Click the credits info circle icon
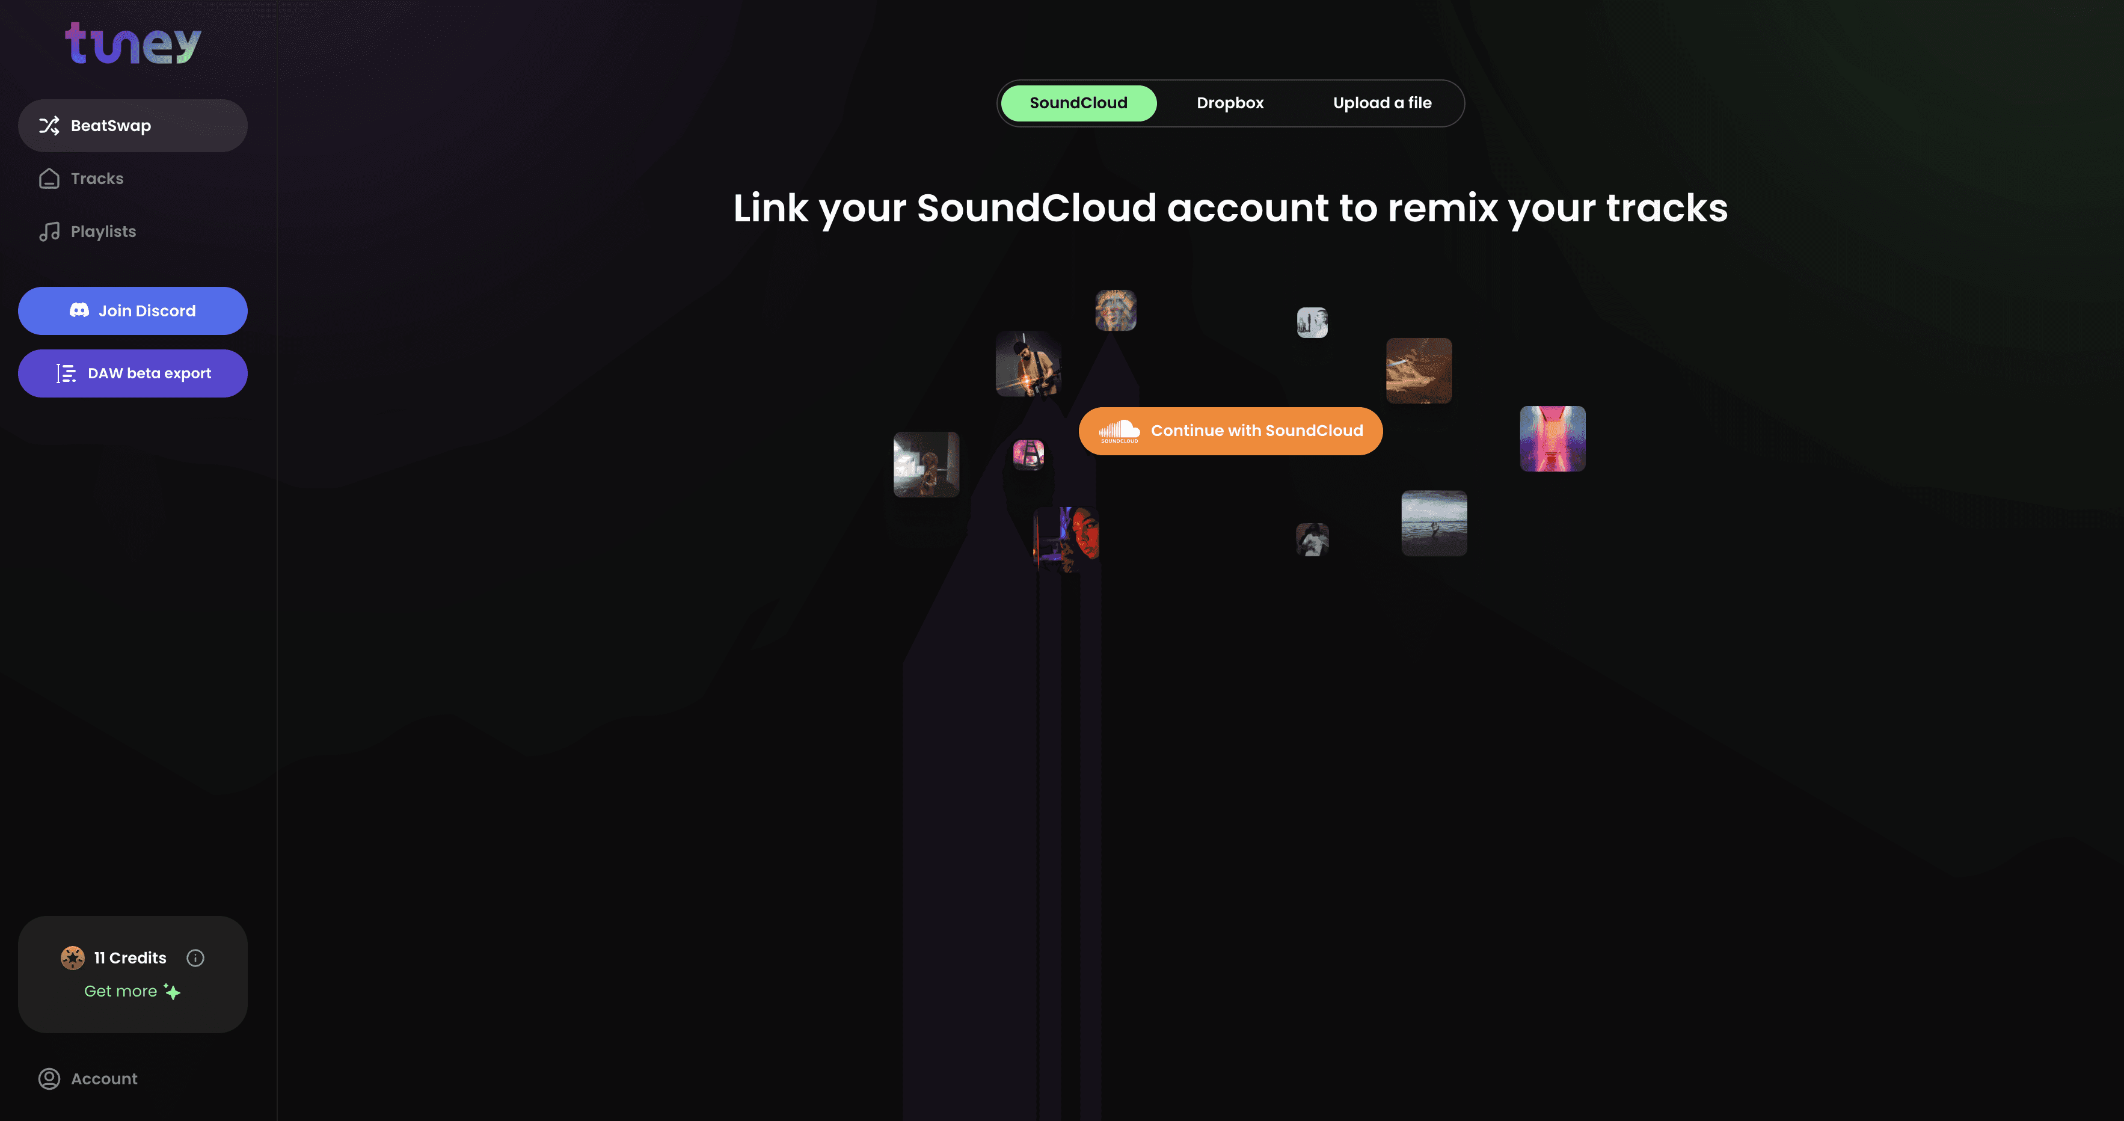The height and width of the screenshot is (1121, 2124). click(194, 958)
